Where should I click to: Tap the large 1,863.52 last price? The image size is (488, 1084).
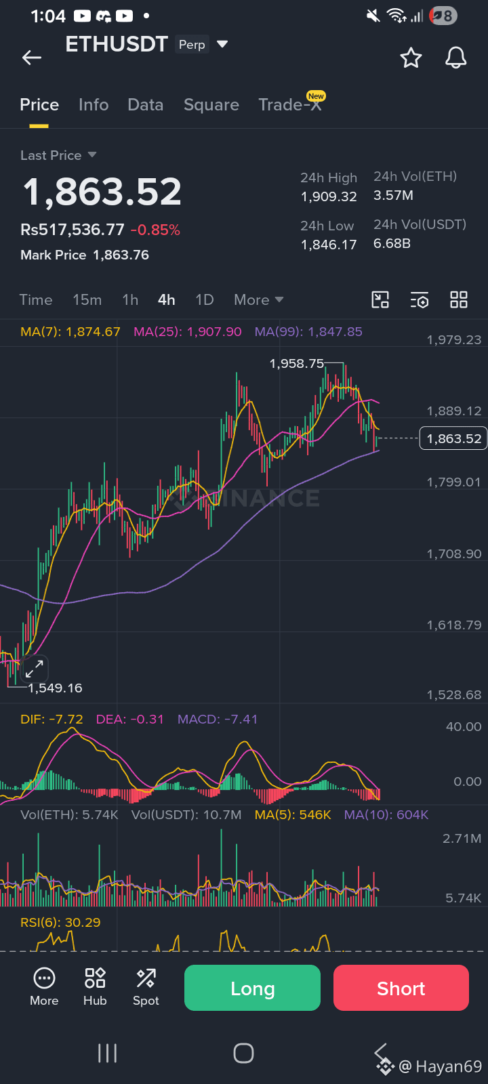click(102, 192)
